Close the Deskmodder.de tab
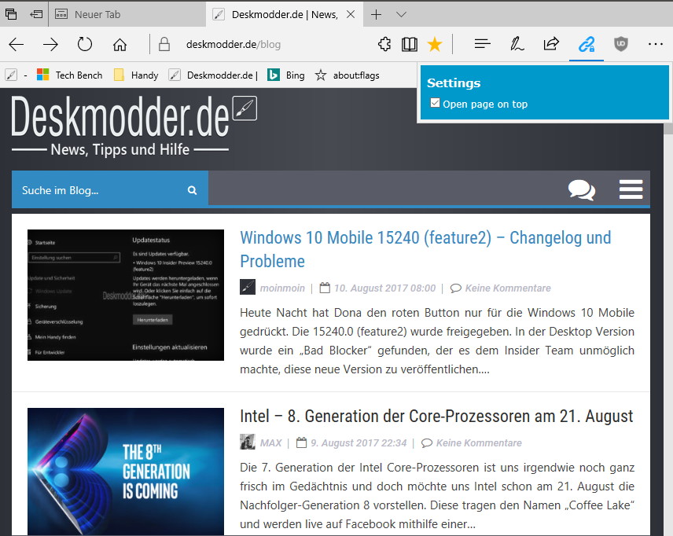 [351, 14]
